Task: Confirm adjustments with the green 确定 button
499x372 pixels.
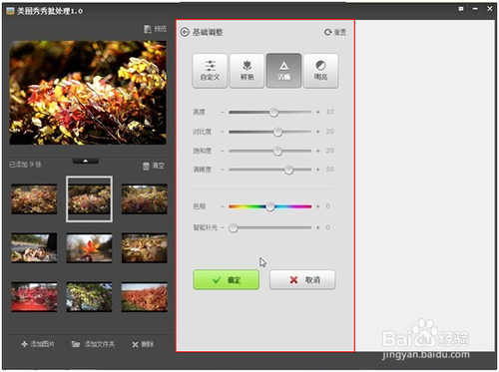Action: tap(227, 280)
